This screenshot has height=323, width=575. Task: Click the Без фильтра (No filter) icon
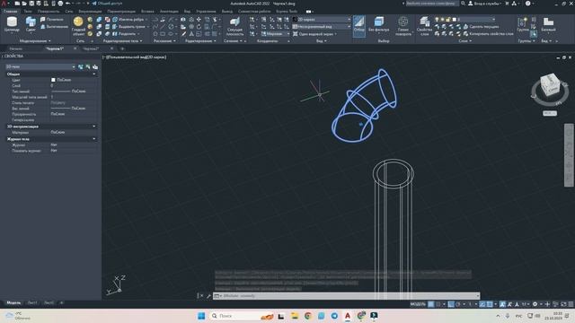tap(379, 22)
